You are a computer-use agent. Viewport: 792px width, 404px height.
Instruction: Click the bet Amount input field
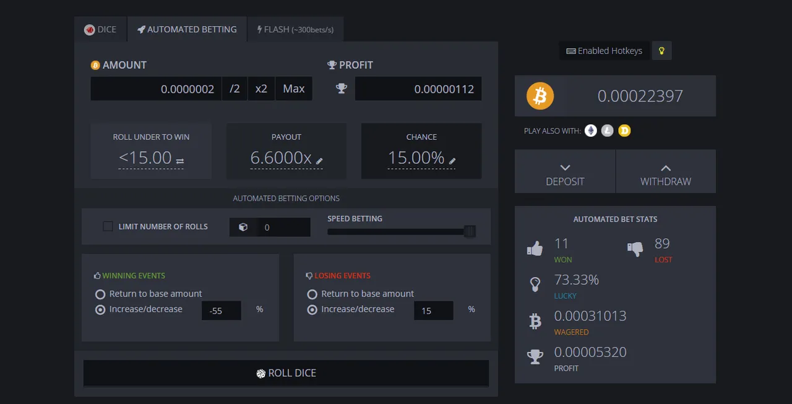click(156, 88)
